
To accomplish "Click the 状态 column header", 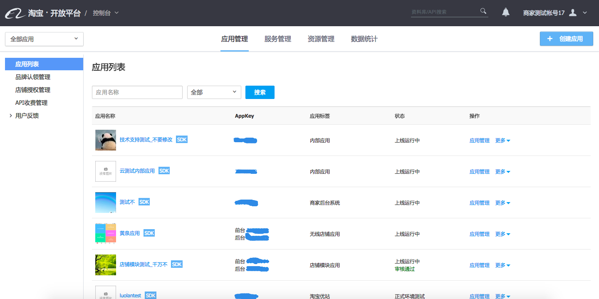I will coord(400,116).
